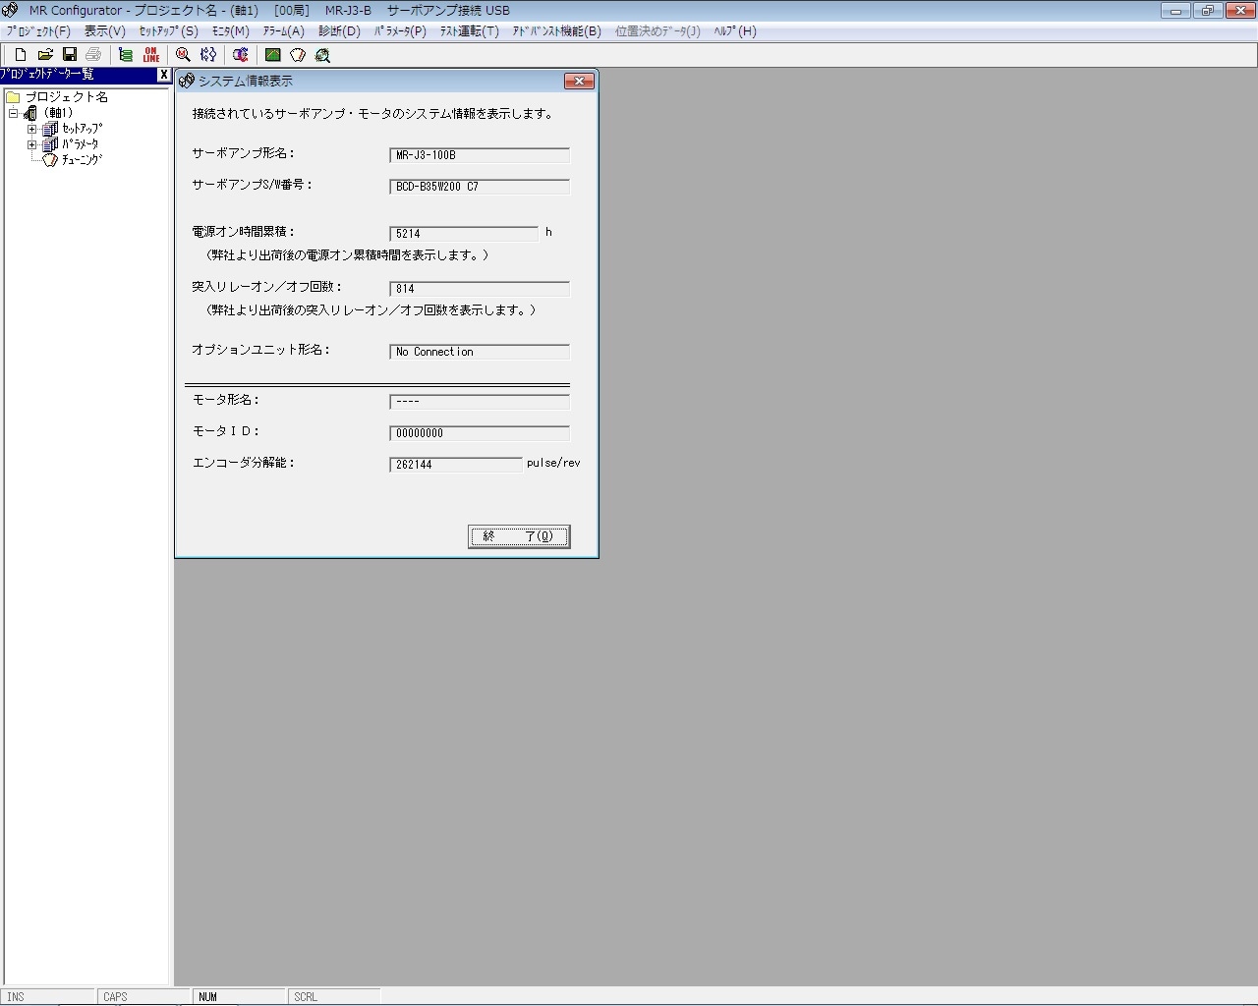
Task: Click the magnifier diagnosis icon at toolbar end
Action: (322, 55)
